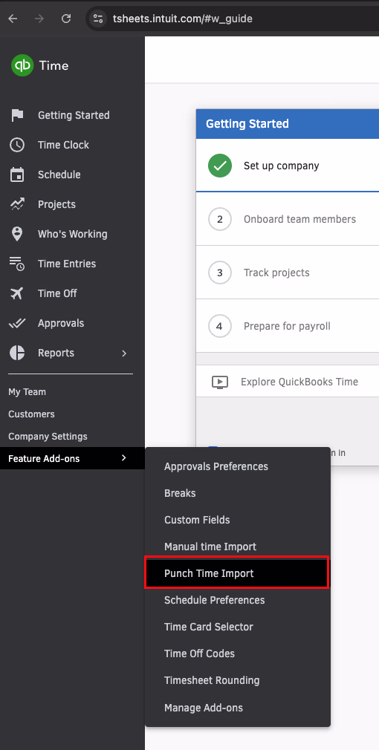Click the step 4 circle for Prepare for payroll

point(220,327)
